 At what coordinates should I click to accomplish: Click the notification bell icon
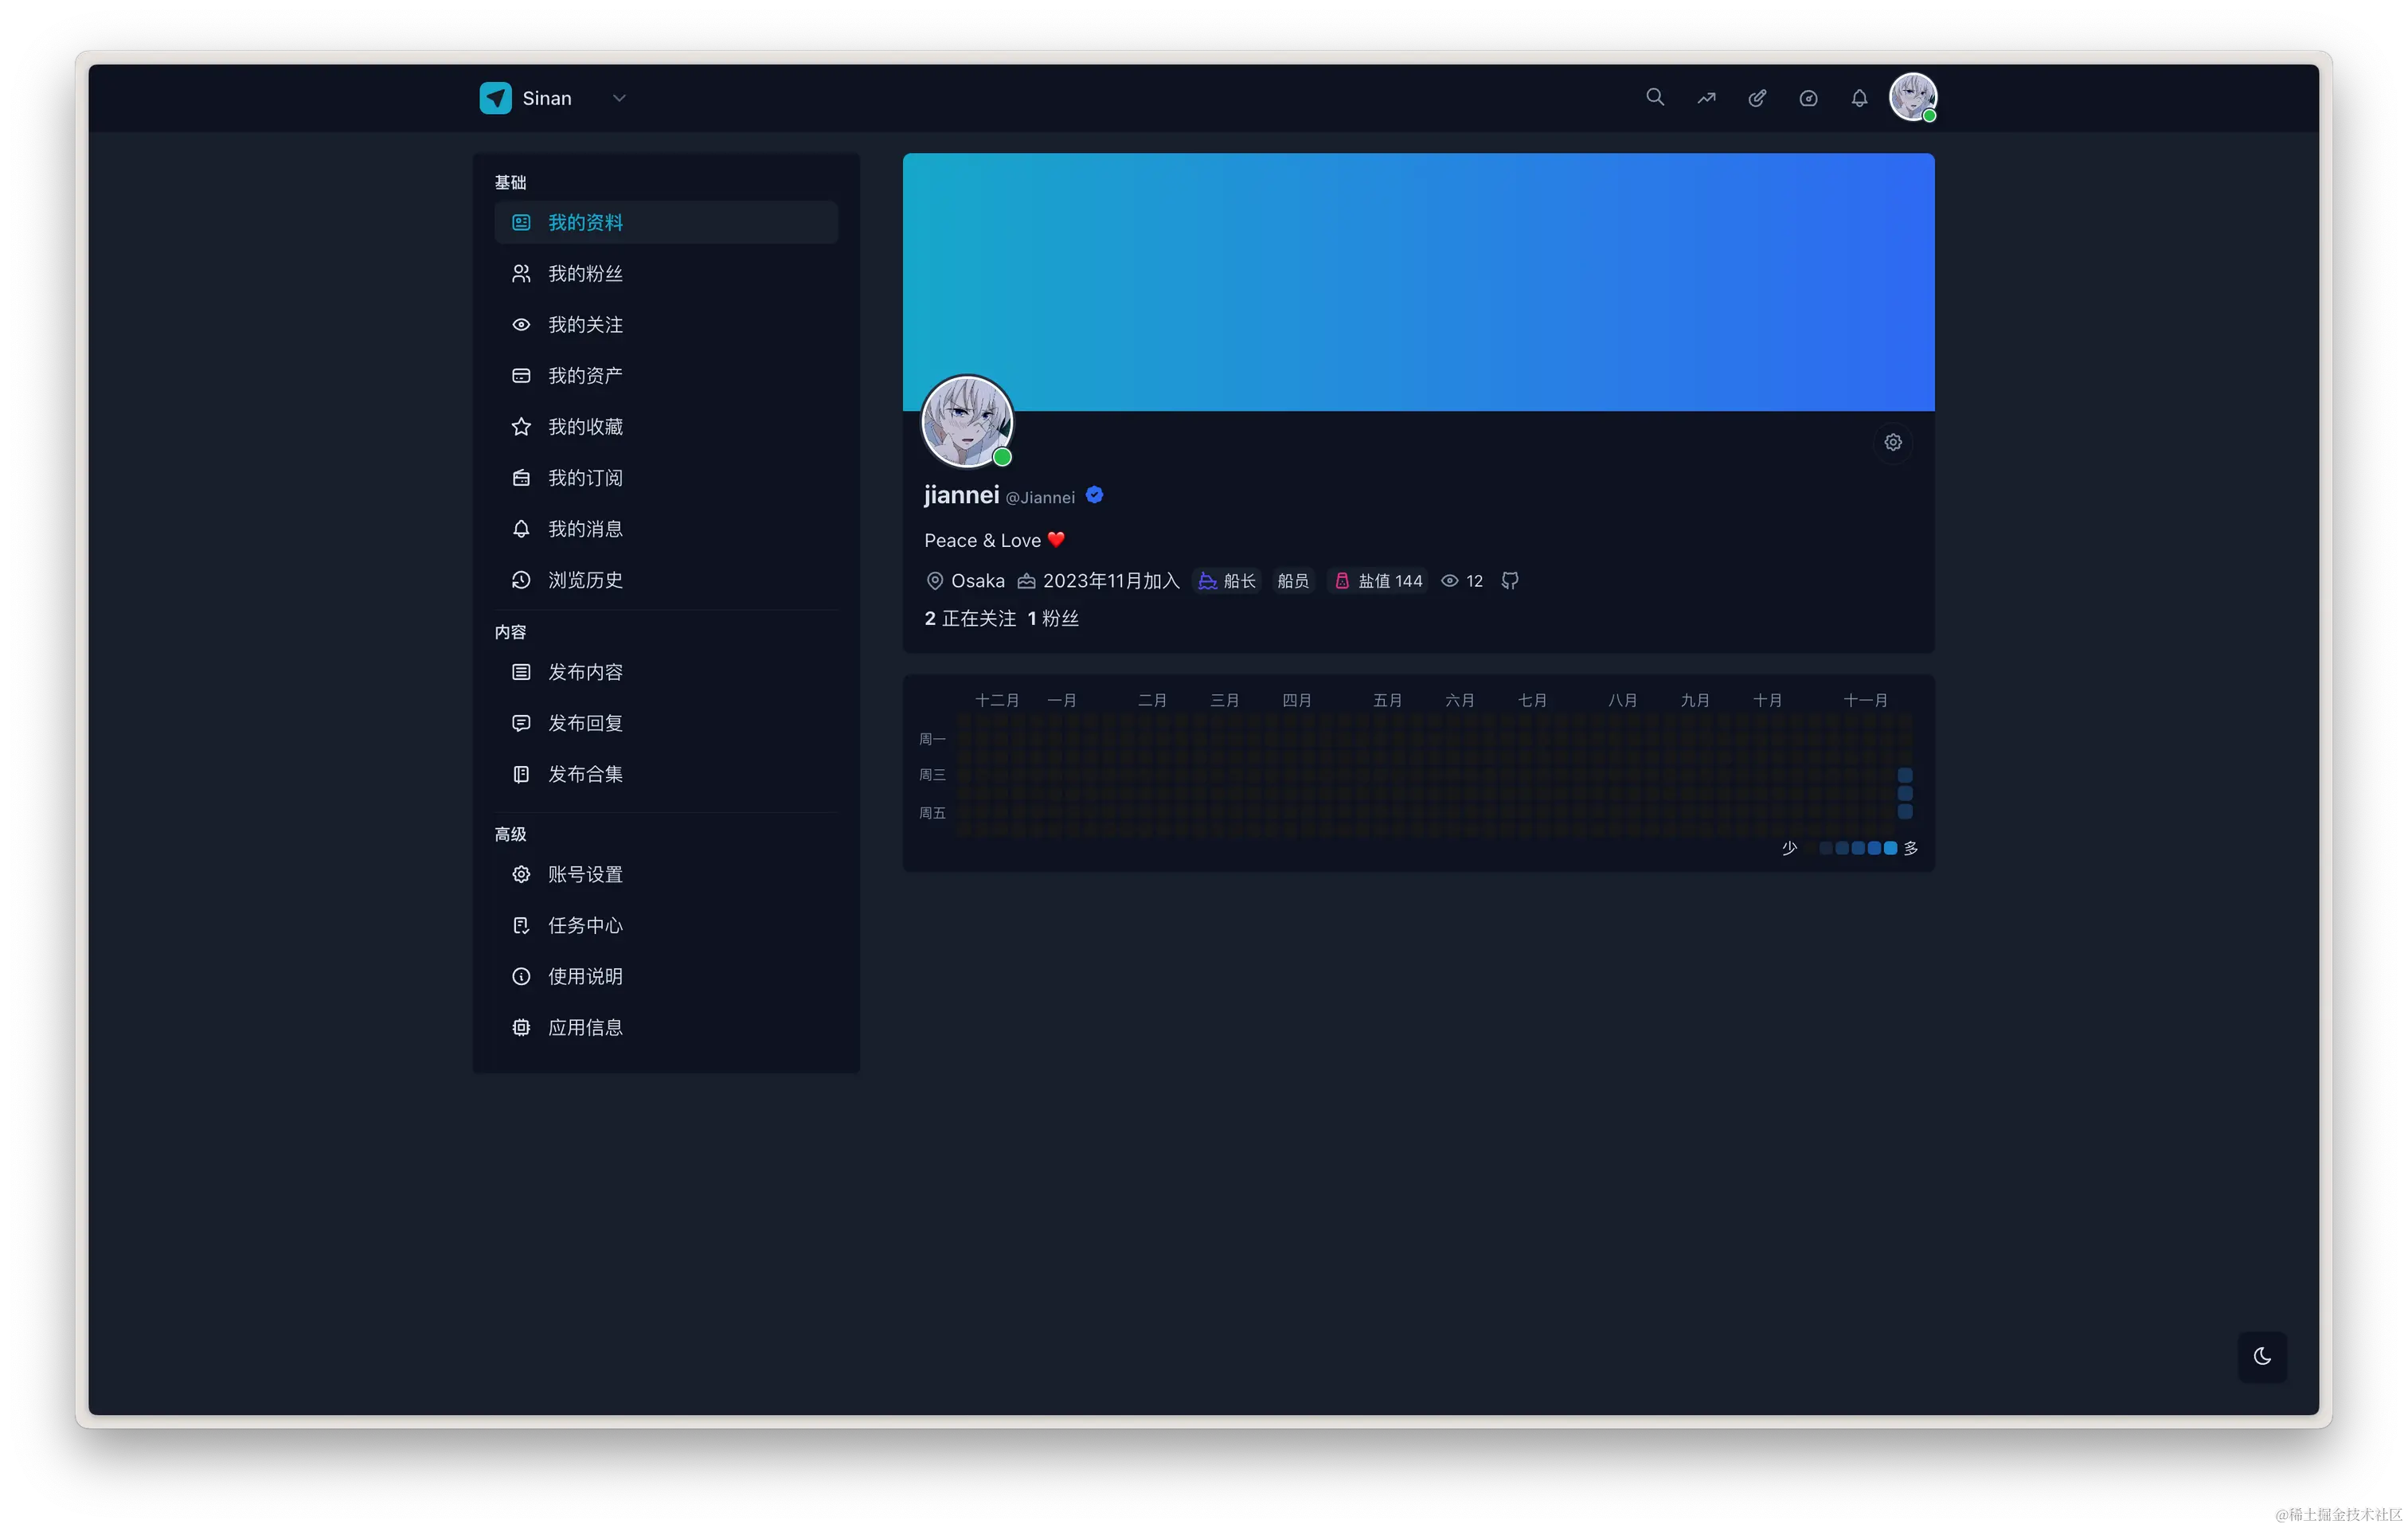1859,98
